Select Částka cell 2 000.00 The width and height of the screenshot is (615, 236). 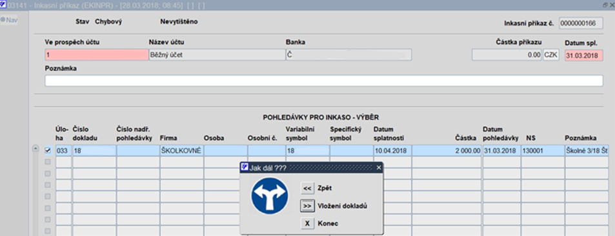pos(447,150)
